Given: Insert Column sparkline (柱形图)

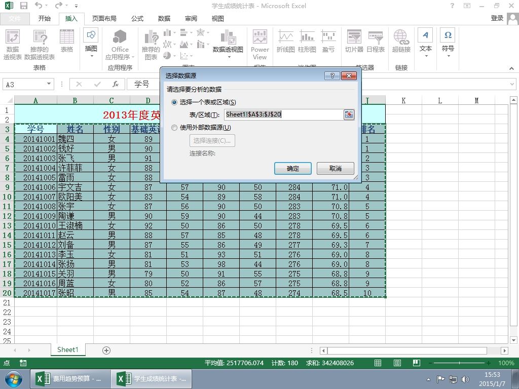Looking at the screenshot, I should [x=307, y=42].
